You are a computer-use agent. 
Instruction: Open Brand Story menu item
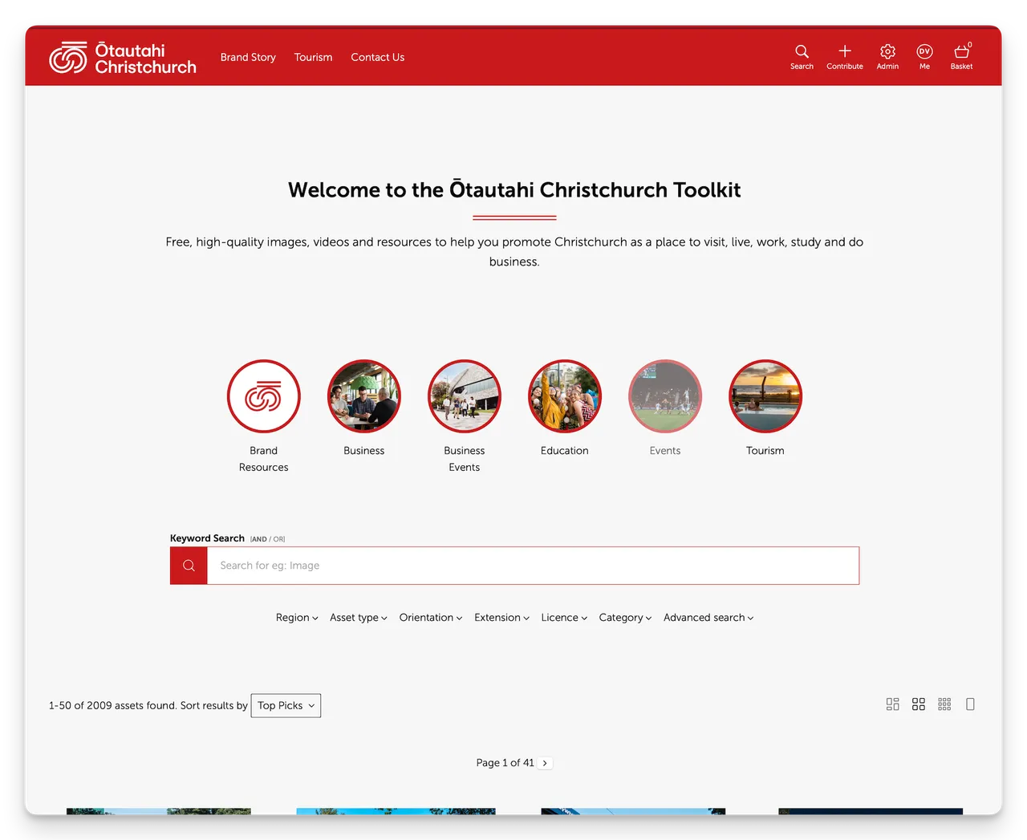(x=248, y=57)
